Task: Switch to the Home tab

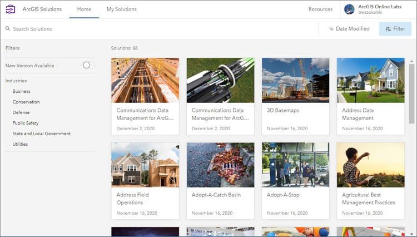Action: [84, 9]
